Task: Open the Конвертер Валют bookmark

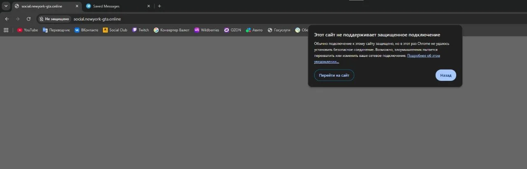Action: click(x=172, y=30)
